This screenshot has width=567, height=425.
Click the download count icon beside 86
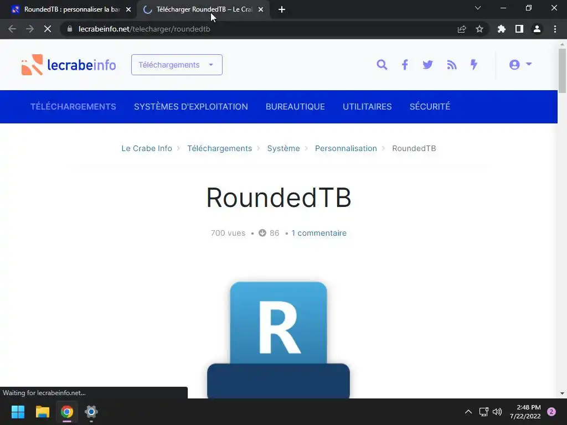pyautogui.click(x=262, y=233)
